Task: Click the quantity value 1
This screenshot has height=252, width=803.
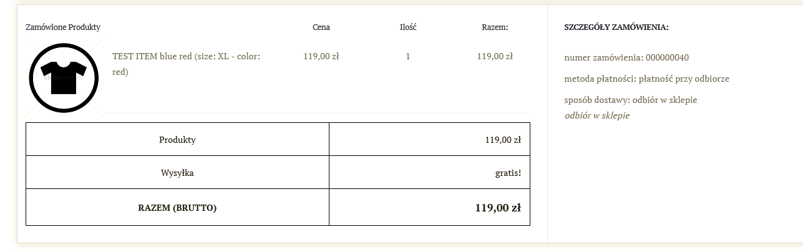Action: pos(408,56)
